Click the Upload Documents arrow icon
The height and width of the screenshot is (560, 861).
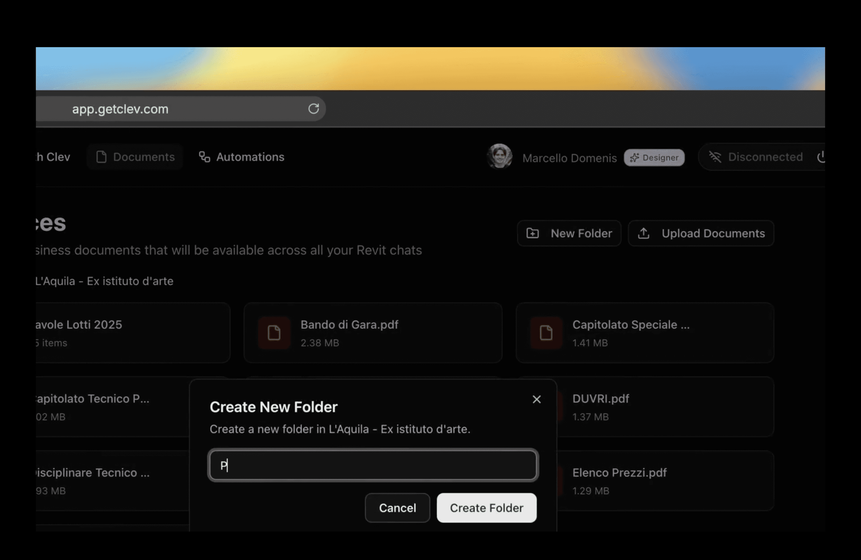click(x=643, y=233)
